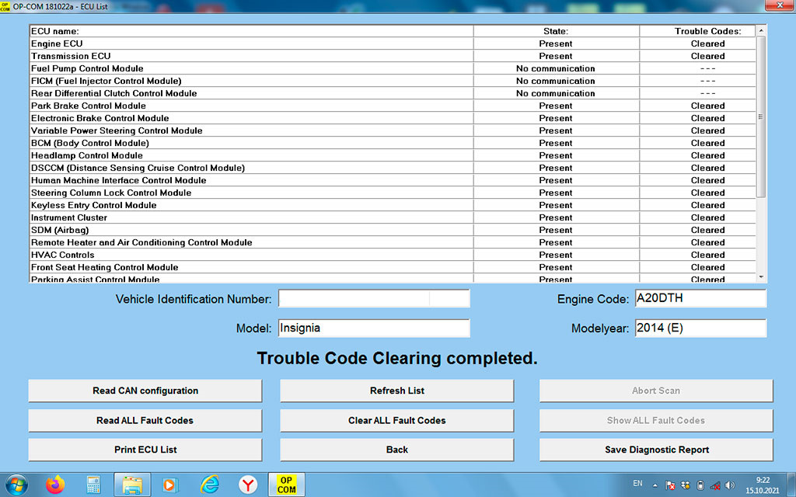Select the Engine ECU row

[393, 43]
